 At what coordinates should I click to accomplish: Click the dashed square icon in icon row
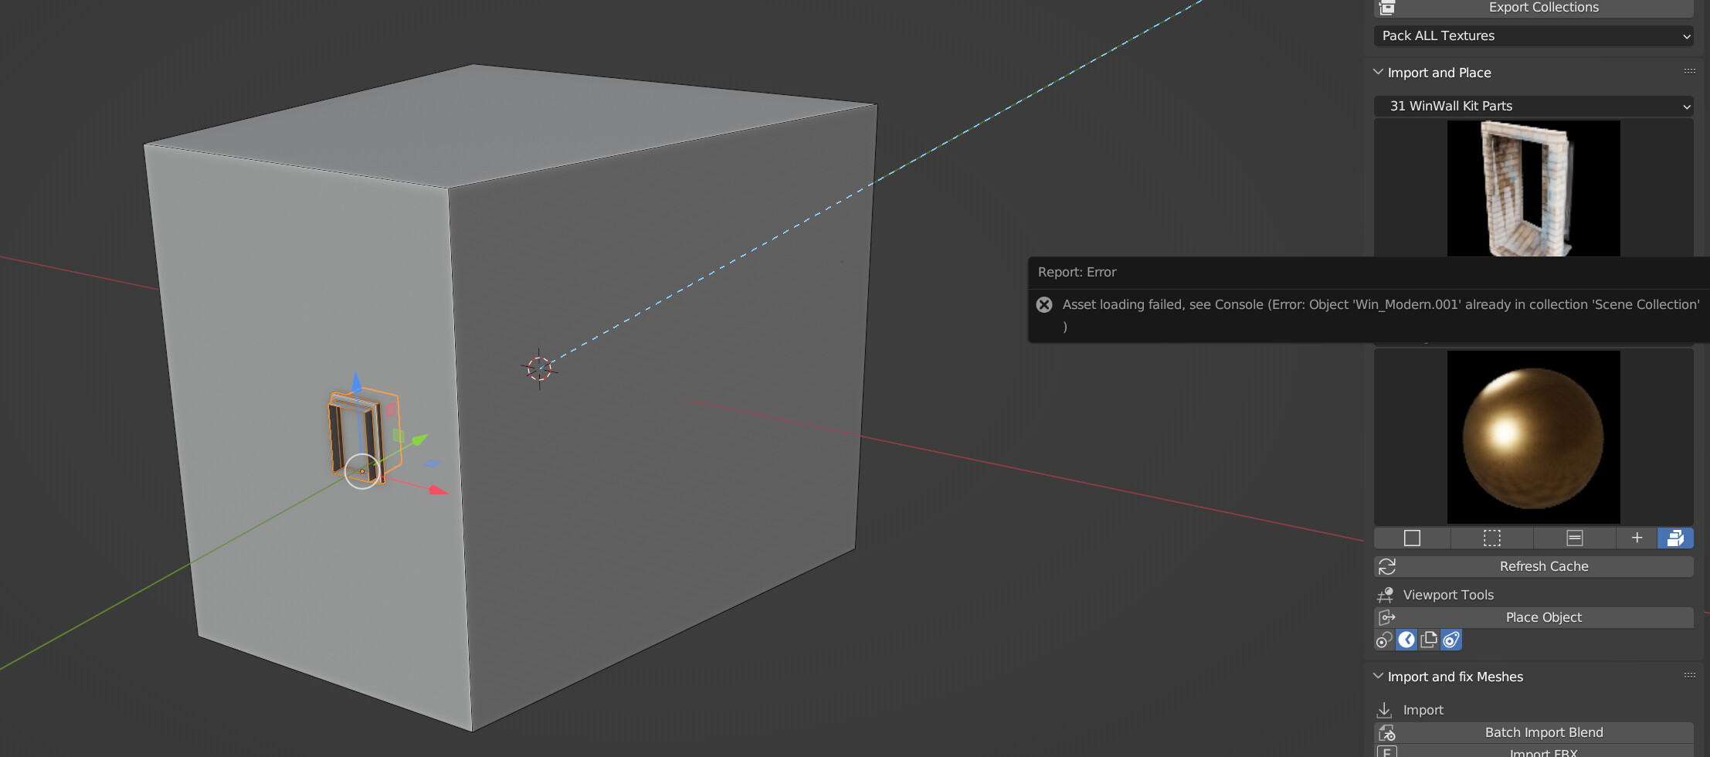click(1492, 538)
